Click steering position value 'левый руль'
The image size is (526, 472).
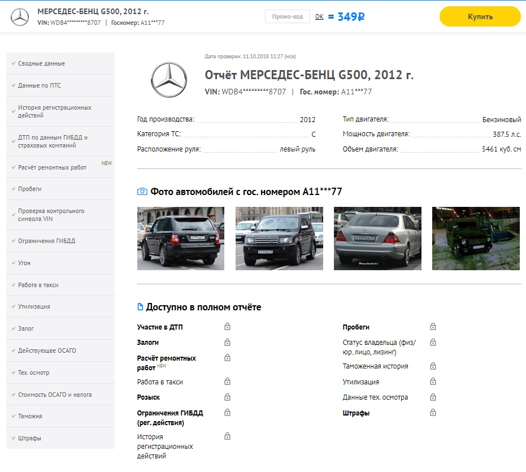coord(298,149)
